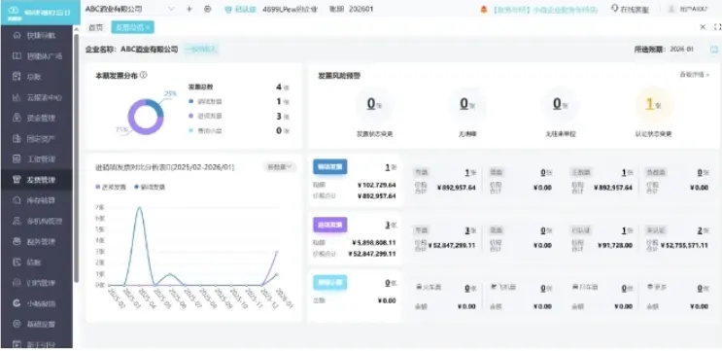Expand the ABC酒业有限公司 company dropdown
Image resolution: width=722 pixels, height=351 pixels.
(x=130, y=9)
